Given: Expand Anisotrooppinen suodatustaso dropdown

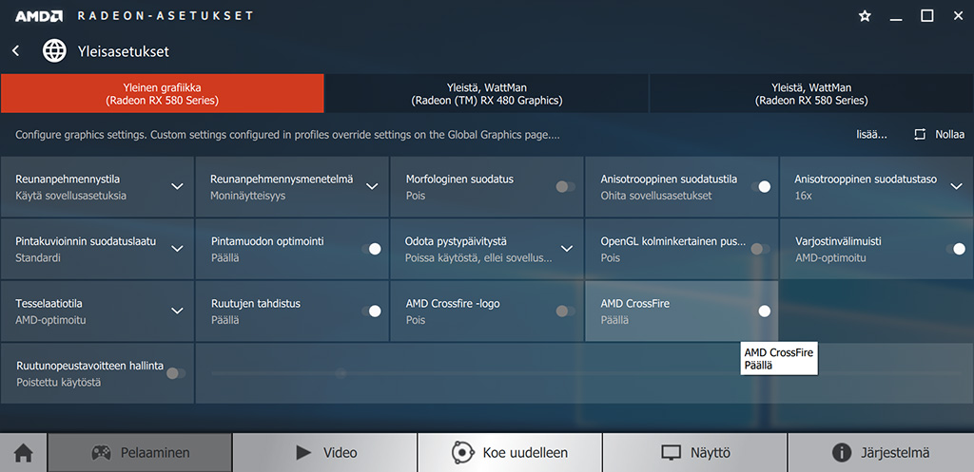Looking at the screenshot, I should pyautogui.click(x=956, y=187).
